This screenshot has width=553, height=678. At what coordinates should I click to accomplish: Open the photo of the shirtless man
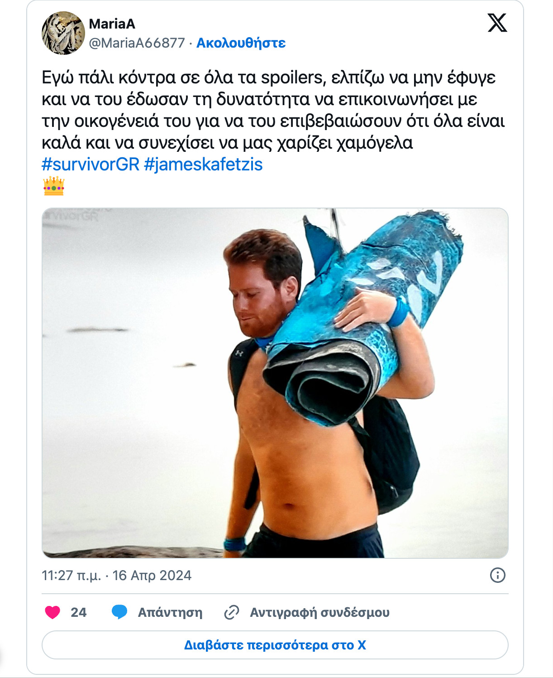pos(275,383)
